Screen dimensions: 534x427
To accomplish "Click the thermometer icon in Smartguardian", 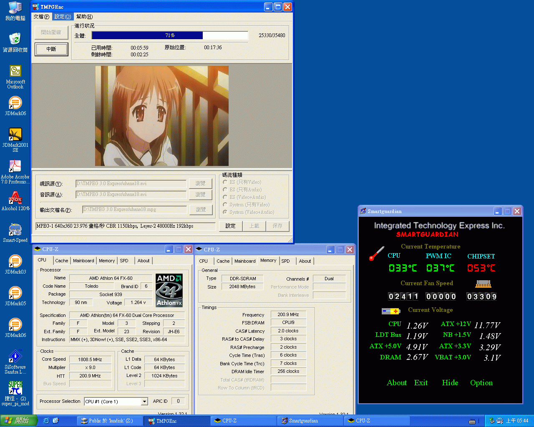I will click(x=376, y=254).
